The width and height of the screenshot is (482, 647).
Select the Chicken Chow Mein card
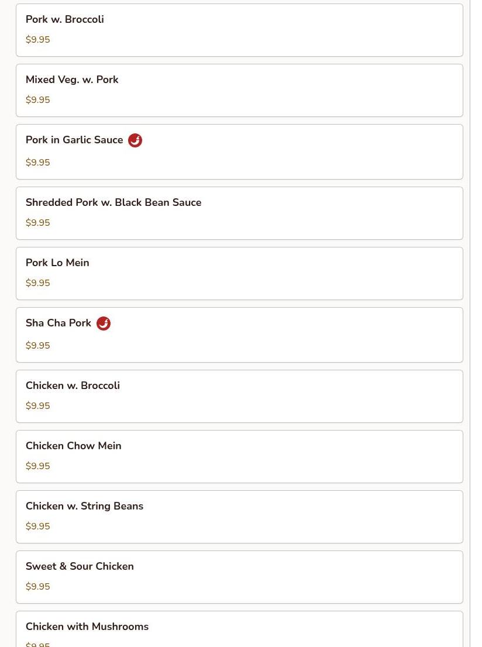[239, 457]
